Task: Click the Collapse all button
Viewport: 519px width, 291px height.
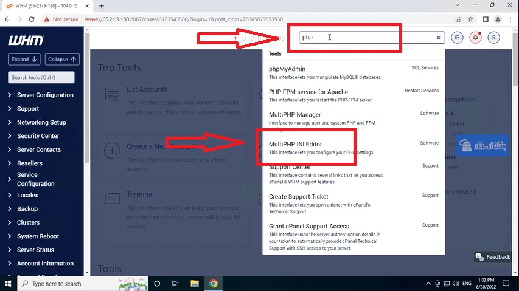Action: tap(62, 60)
